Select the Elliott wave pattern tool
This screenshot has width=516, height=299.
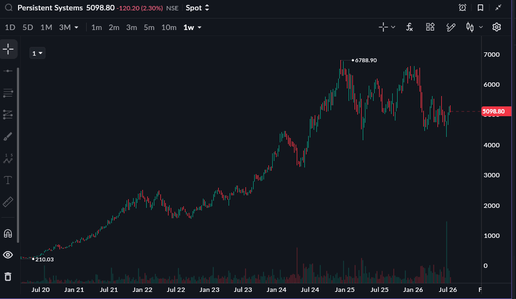(x=8, y=158)
